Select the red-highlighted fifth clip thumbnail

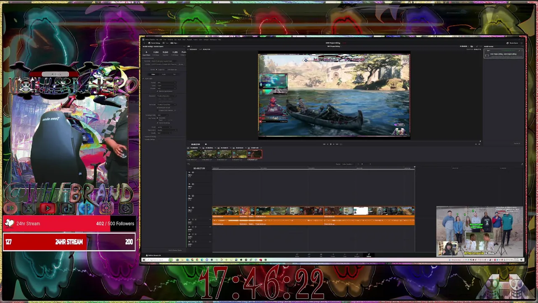tap(254, 154)
